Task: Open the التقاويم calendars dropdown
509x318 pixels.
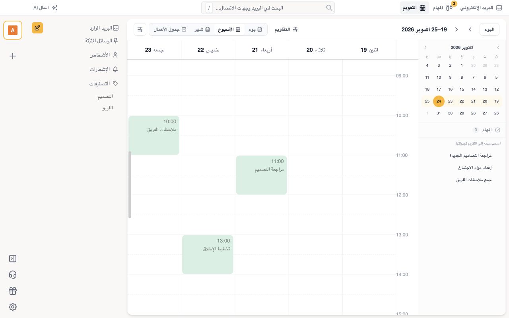Action: [x=286, y=29]
